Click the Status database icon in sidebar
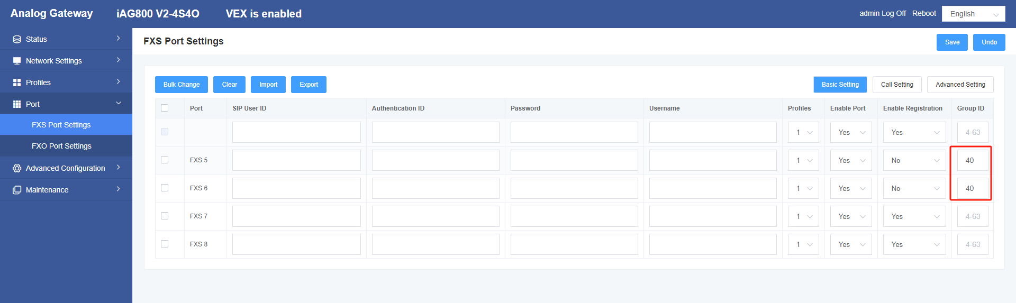The image size is (1016, 303). (x=17, y=39)
